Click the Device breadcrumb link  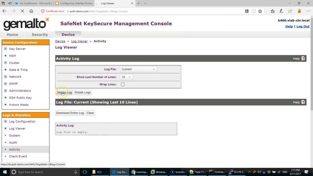(60, 41)
